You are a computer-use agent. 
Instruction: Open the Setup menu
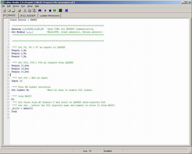30,6
